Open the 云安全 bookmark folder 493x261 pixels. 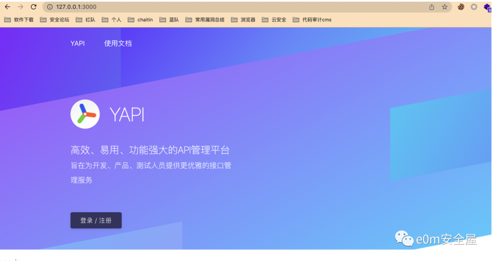[x=274, y=20]
